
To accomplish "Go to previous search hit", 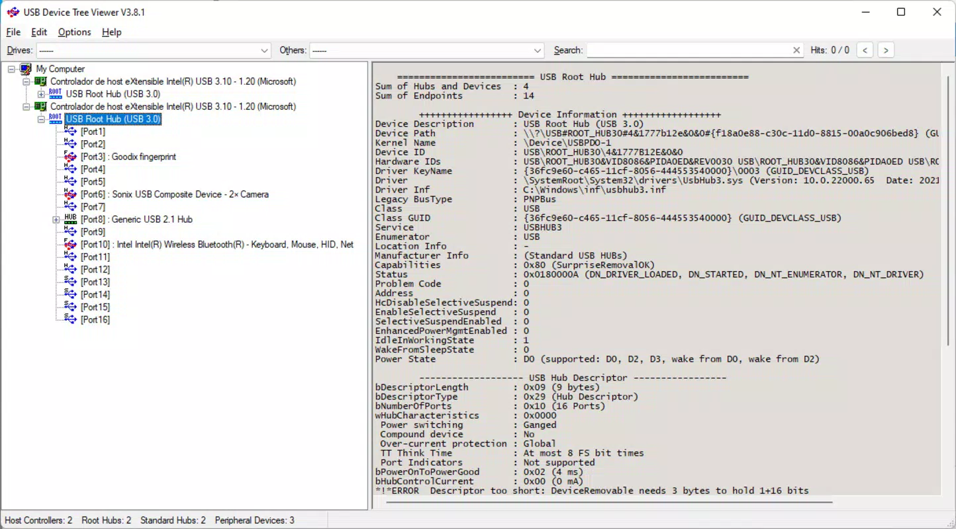I will (865, 50).
